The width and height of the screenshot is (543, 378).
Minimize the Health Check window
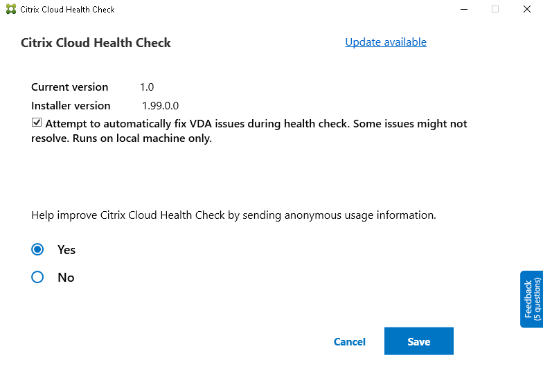463,10
